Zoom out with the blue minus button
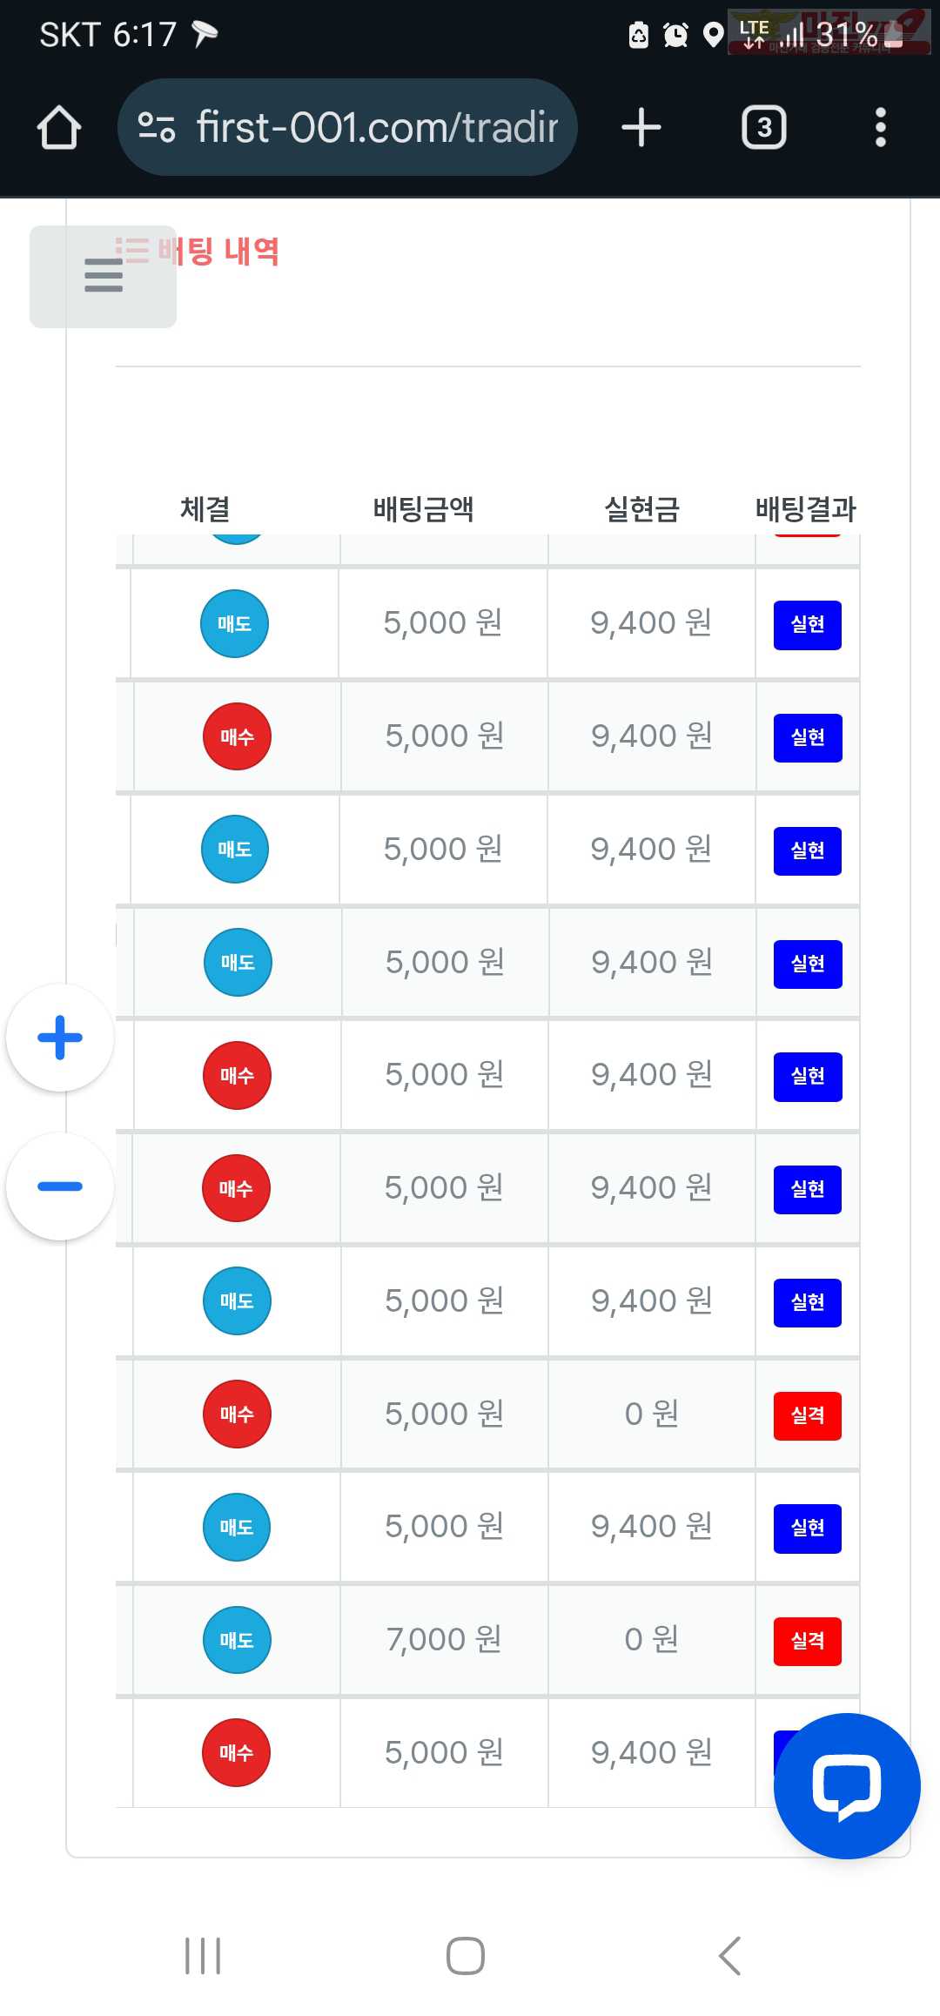 [x=60, y=1186]
